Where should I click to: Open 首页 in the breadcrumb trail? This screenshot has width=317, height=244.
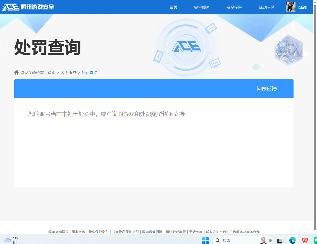(x=52, y=72)
